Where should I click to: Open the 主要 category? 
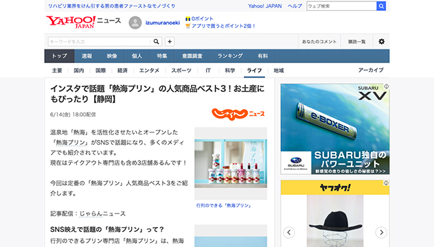click(x=57, y=71)
